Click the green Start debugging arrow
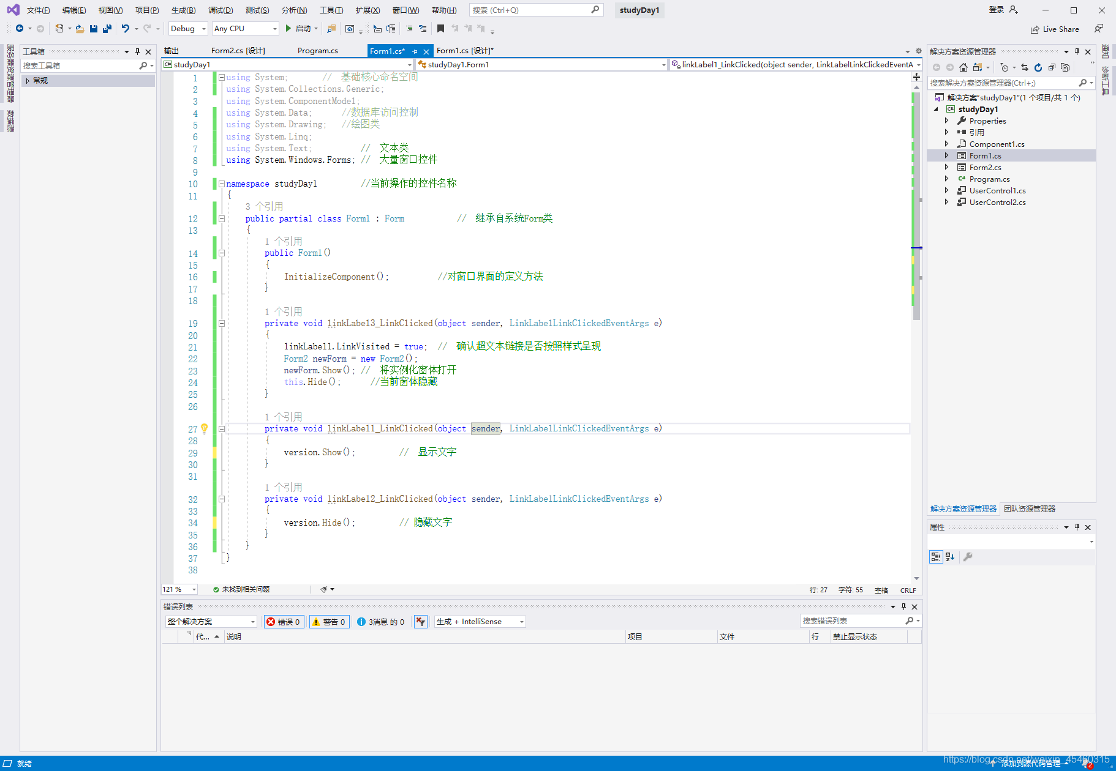 click(x=288, y=29)
